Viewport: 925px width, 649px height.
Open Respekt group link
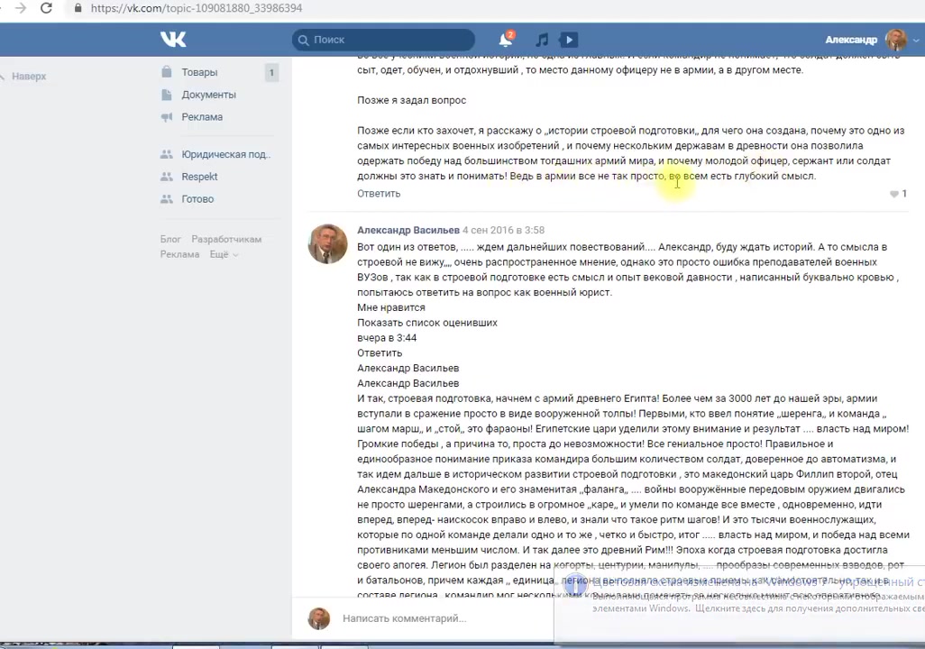point(199,177)
